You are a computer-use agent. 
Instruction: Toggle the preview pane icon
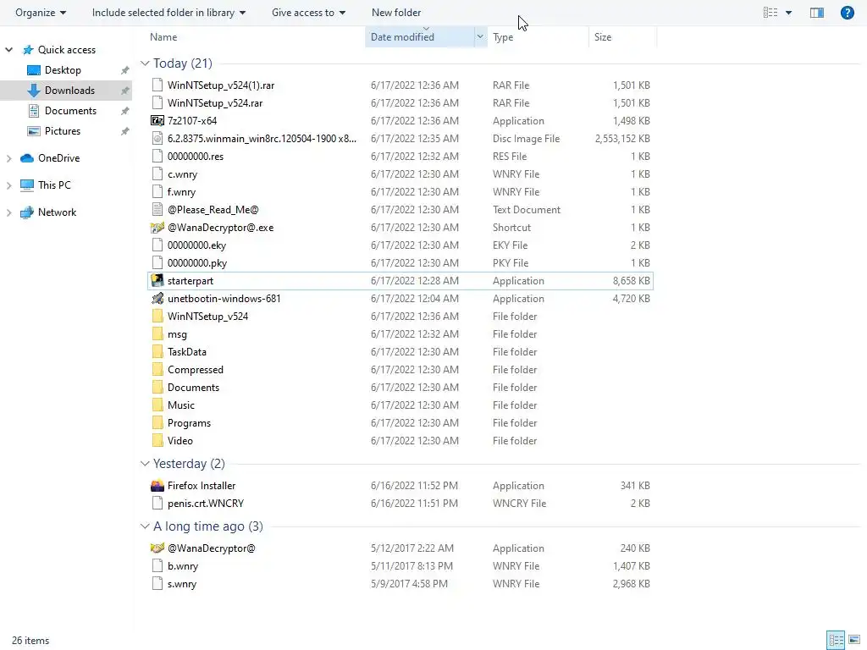pyautogui.click(x=817, y=12)
